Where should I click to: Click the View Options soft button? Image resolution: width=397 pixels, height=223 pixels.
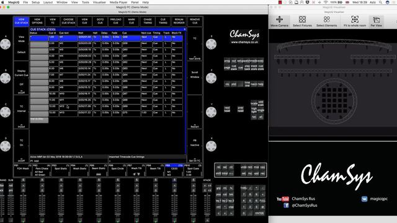37,21
